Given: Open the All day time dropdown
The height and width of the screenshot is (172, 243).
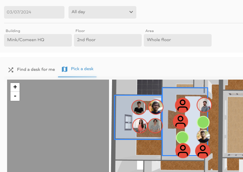Looking at the screenshot, I should (x=102, y=12).
